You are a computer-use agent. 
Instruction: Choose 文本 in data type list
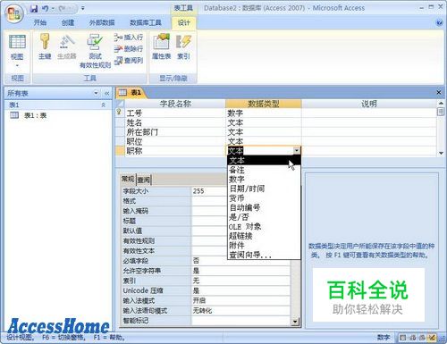(264, 161)
